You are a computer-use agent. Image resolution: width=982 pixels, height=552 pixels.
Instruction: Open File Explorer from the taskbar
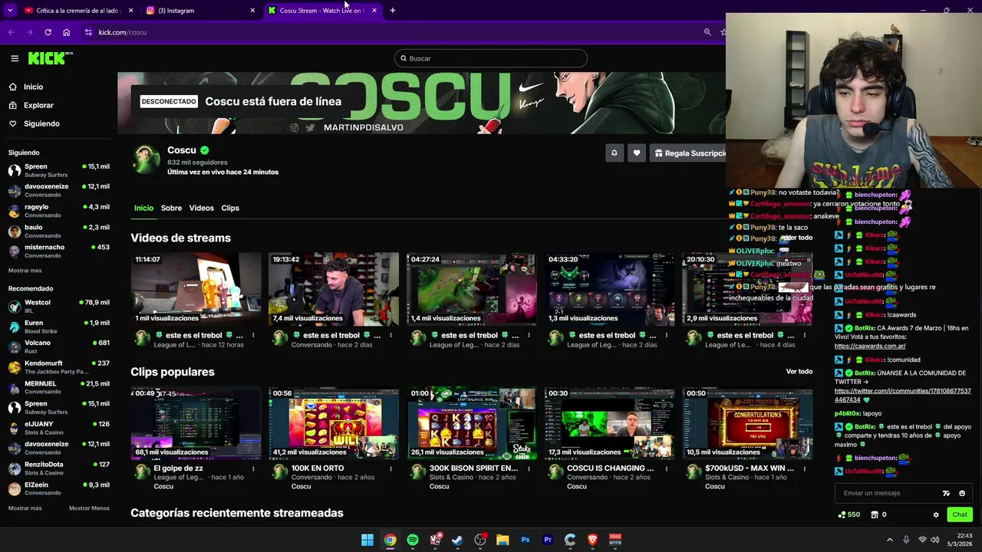point(503,540)
